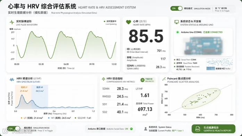Click the user profile icon

click(145, 129)
